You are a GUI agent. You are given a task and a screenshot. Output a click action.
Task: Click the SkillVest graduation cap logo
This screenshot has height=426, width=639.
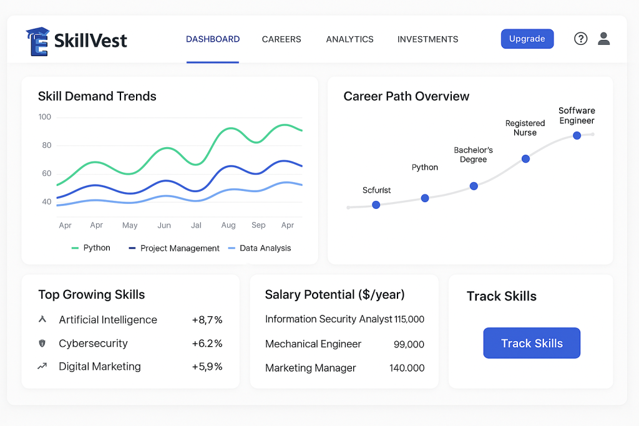[x=37, y=41]
